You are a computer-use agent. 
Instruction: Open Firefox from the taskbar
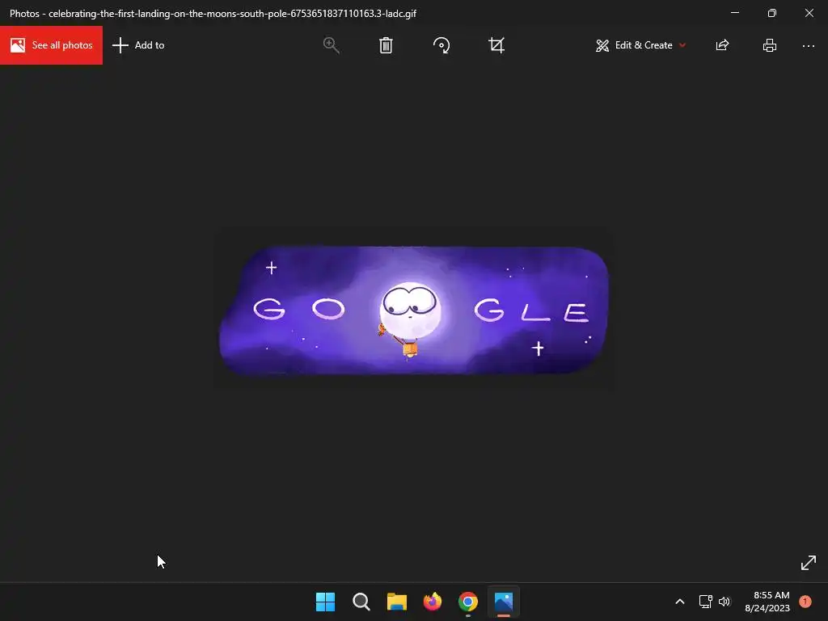tap(433, 602)
